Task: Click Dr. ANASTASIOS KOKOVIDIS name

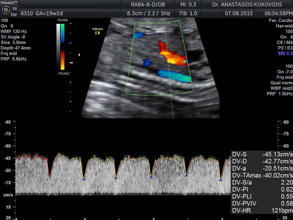Action: (x=247, y=4)
